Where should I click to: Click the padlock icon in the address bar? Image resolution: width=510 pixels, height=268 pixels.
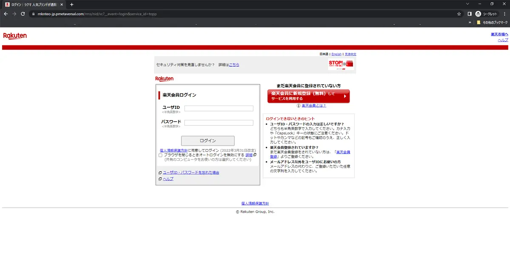pyautogui.click(x=33, y=14)
